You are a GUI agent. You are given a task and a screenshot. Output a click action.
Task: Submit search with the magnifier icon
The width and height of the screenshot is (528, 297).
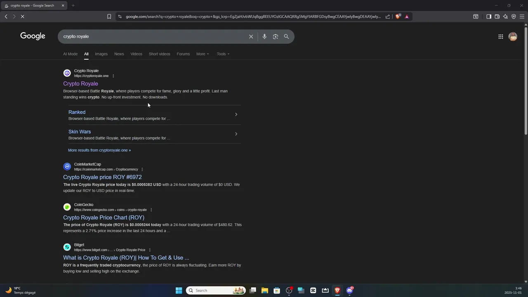[x=286, y=36]
